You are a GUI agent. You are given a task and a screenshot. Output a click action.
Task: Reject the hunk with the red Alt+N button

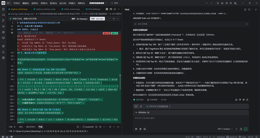[x=107, y=33]
